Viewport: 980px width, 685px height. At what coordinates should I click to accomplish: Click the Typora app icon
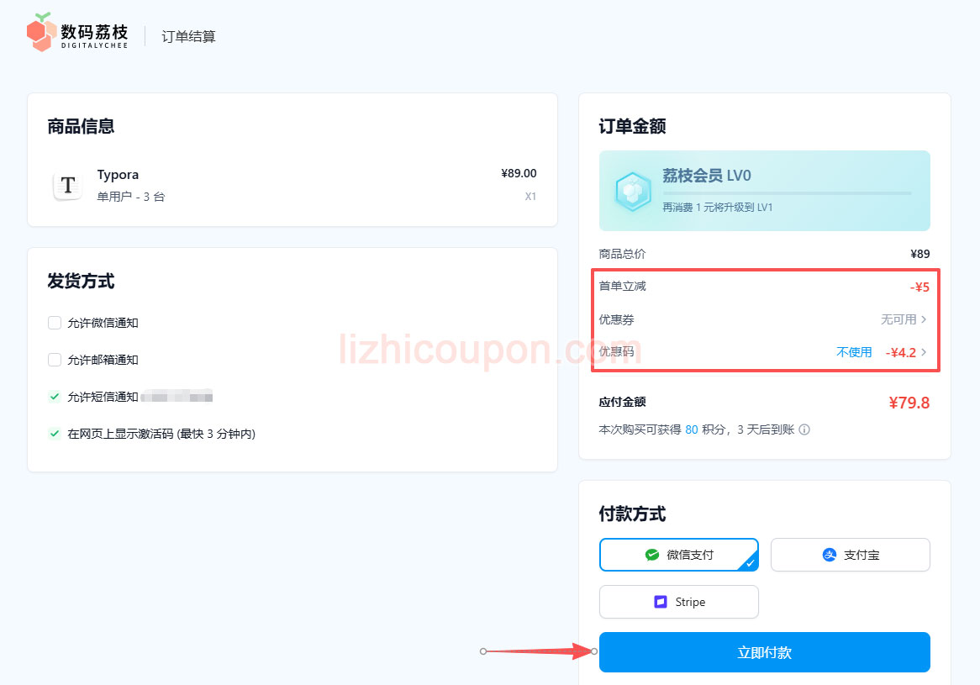[x=67, y=185]
